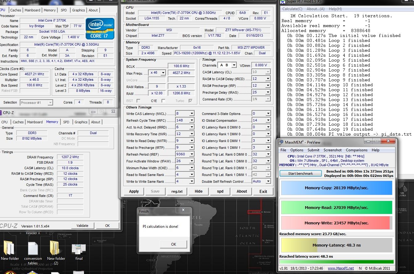Click the reg.txt button in CPU Tweaker
Viewport: 414px width, 274px height.
point(177,191)
